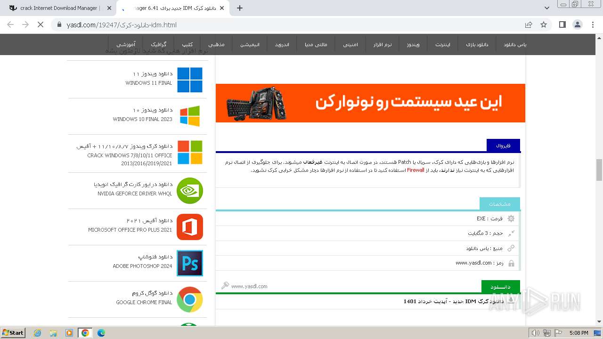Go back to the previous page
The height and width of the screenshot is (339, 603).
point(10,24)
